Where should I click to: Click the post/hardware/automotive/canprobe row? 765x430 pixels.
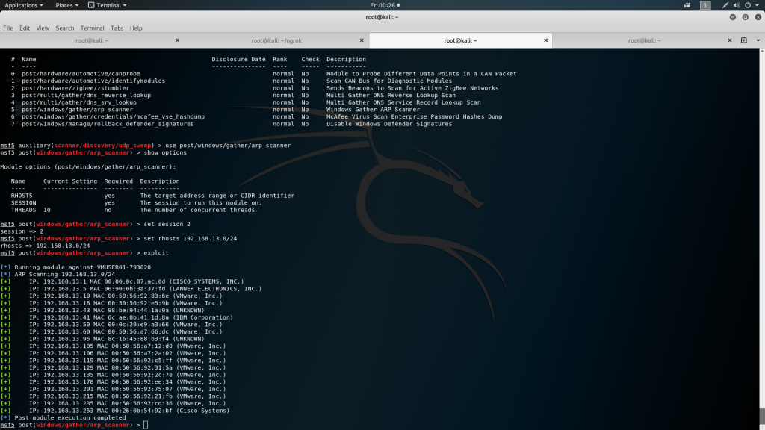tap(264, 74)
